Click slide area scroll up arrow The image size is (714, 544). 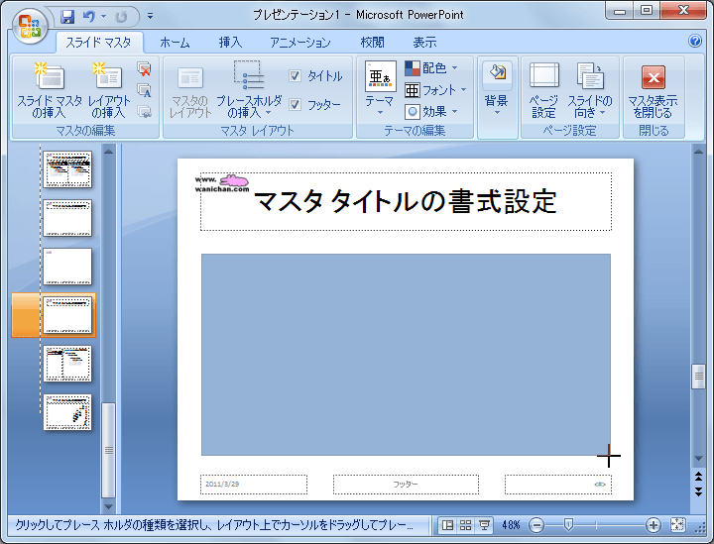tap(698, 152)
